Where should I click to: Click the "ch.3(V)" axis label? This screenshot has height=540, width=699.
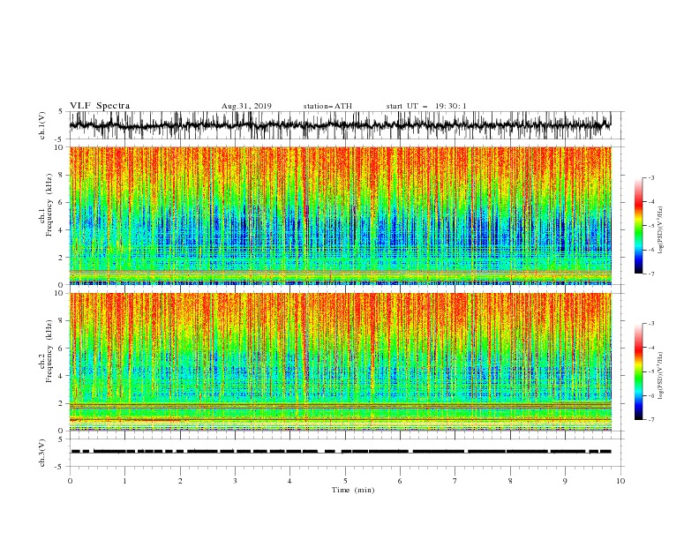click(x=42, y=453)
